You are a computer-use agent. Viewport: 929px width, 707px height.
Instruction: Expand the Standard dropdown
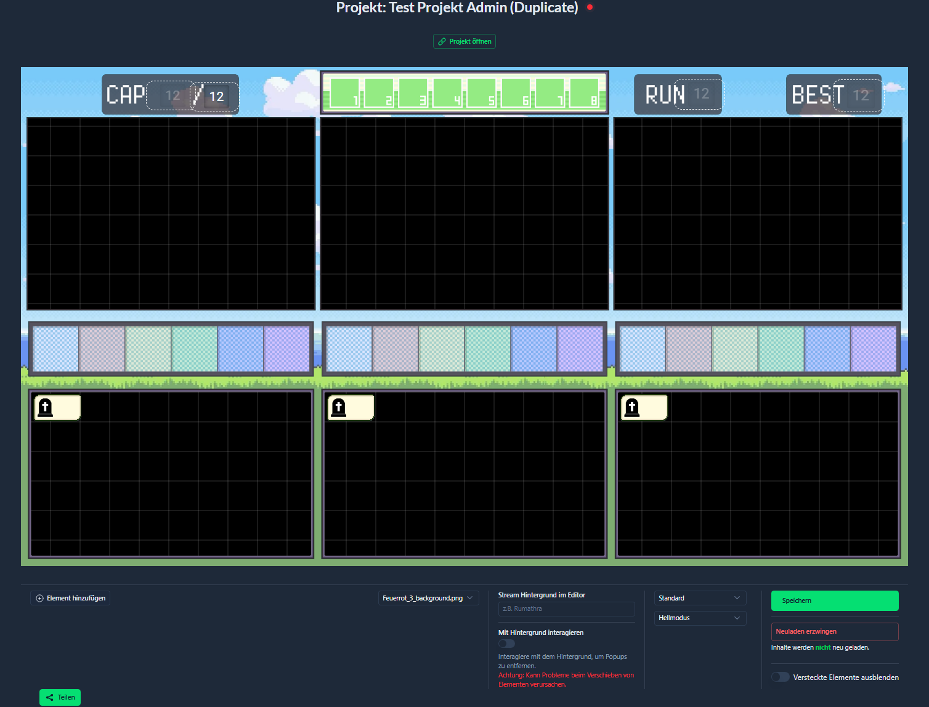tap(700, 598)
